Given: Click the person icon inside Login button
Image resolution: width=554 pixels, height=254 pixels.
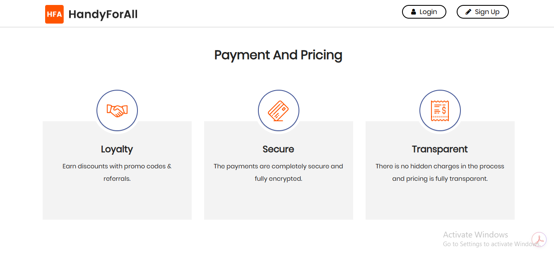Looking at the screenshot, I should pyautogui.click(x=413, y=12).
